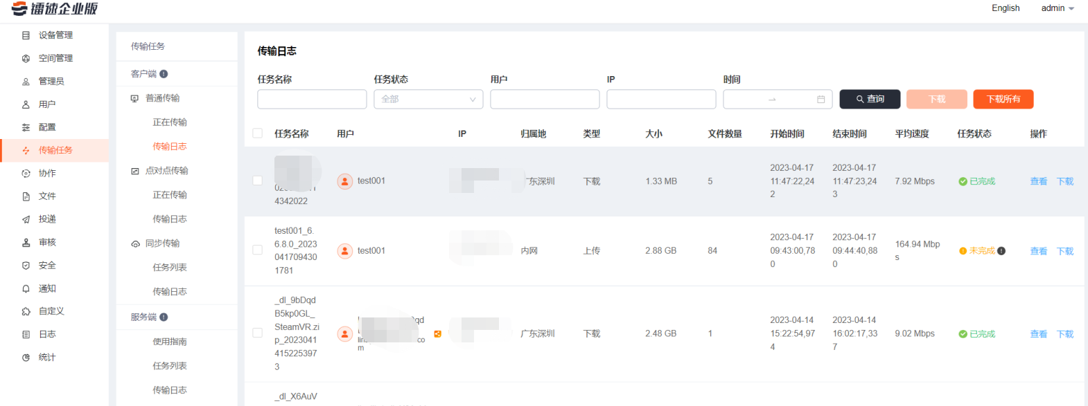Image resolution: width=1088 pixels, height=406 pixels.
Task: Check the _dl_9bDqd SteamVR row checkbox
Action: point(257,333)
